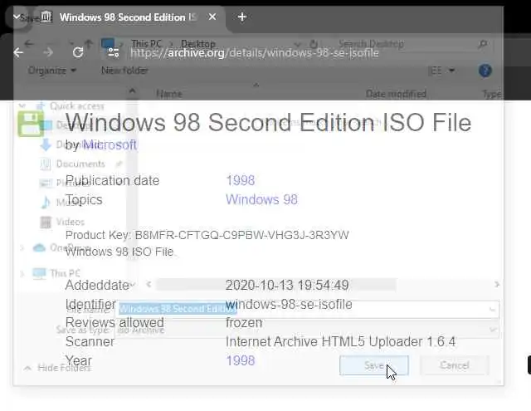Viewport: 531px width, 411px height.
Task: Open the view options dropdown arrow
Action: [451, 71]
